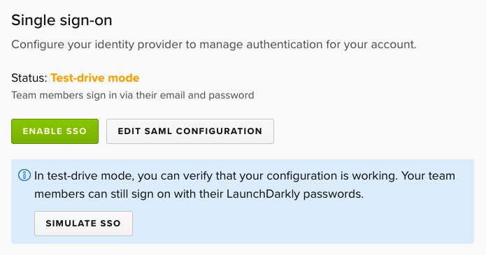Image resolution: width=486 pixels, height=255 pixels.
Task: Open Edit SAML Configuration
Action: point(190,131)
